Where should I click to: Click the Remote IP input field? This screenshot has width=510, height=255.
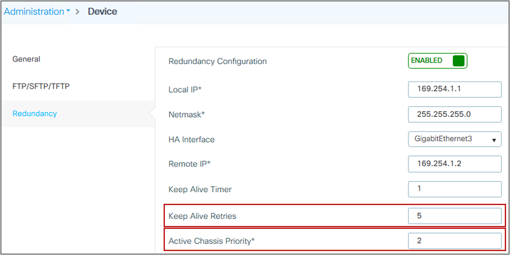point(455,164)
